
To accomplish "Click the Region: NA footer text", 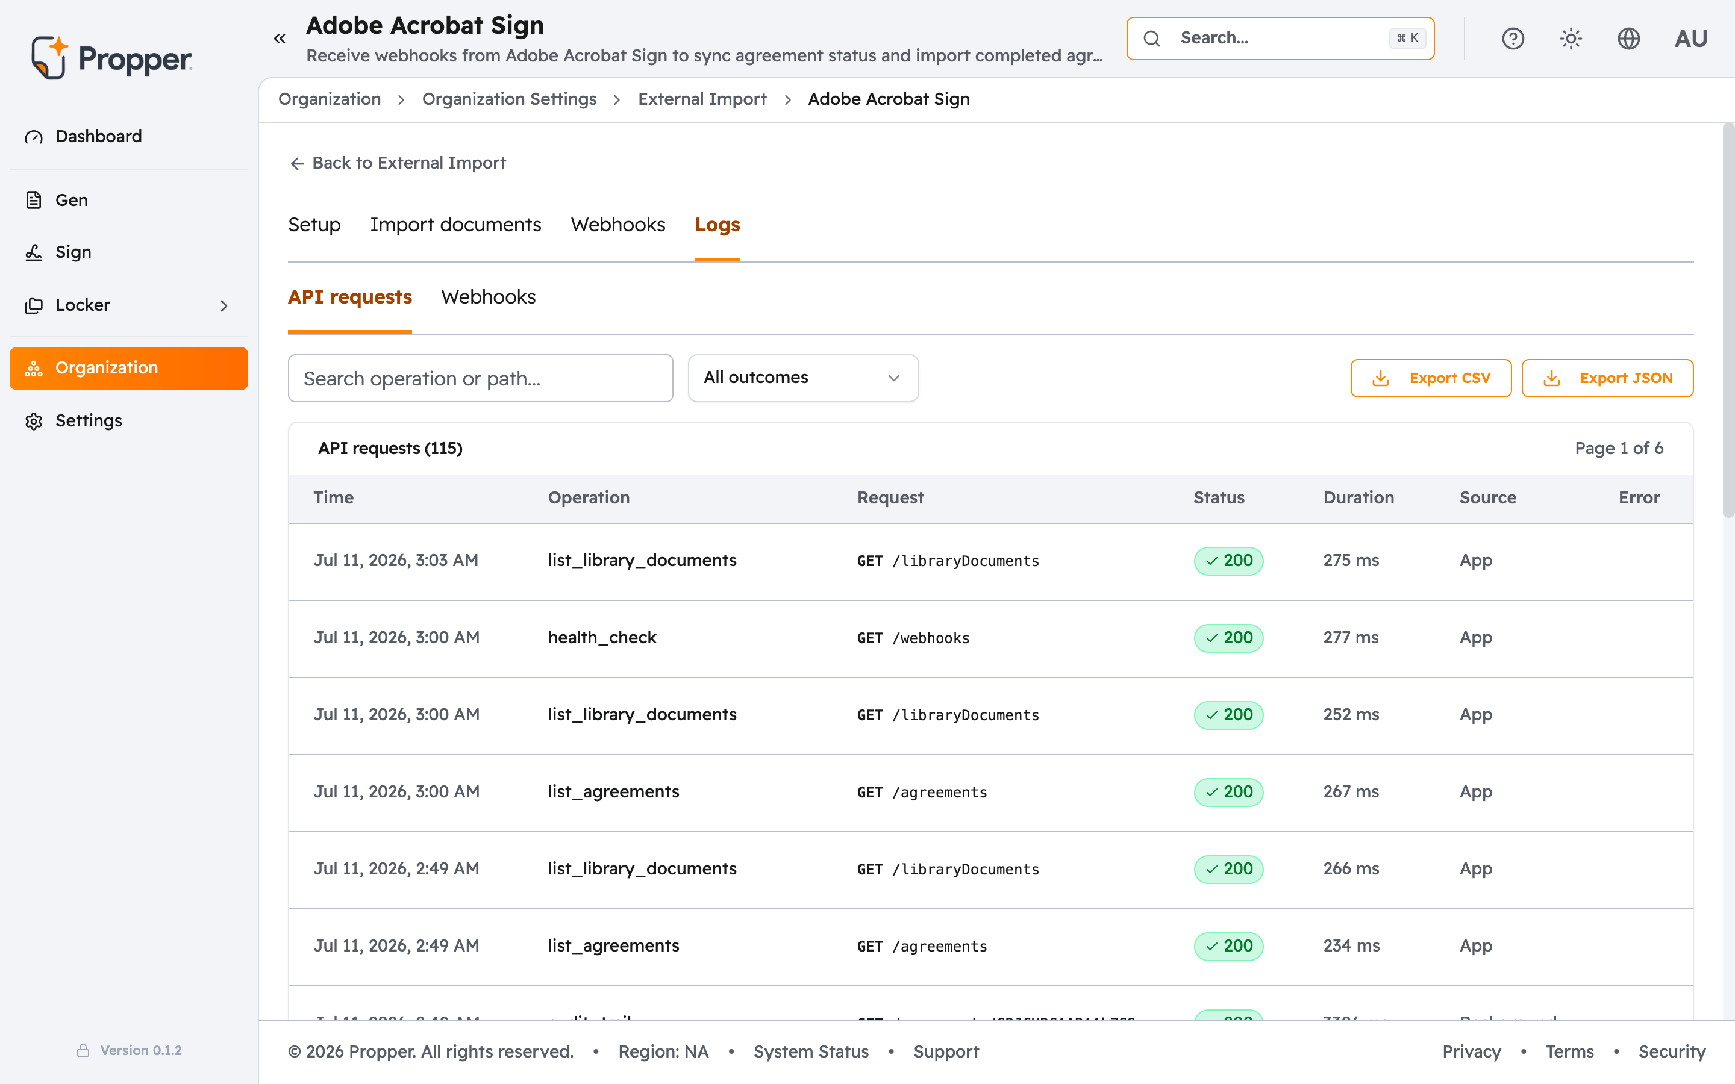I will (x=663, y=1051).
